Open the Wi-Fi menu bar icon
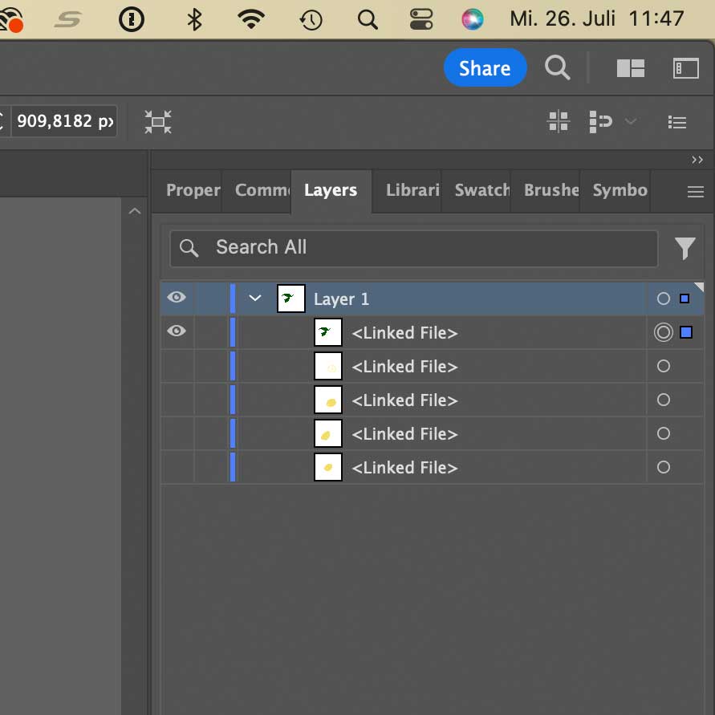 tap(251, 19)
